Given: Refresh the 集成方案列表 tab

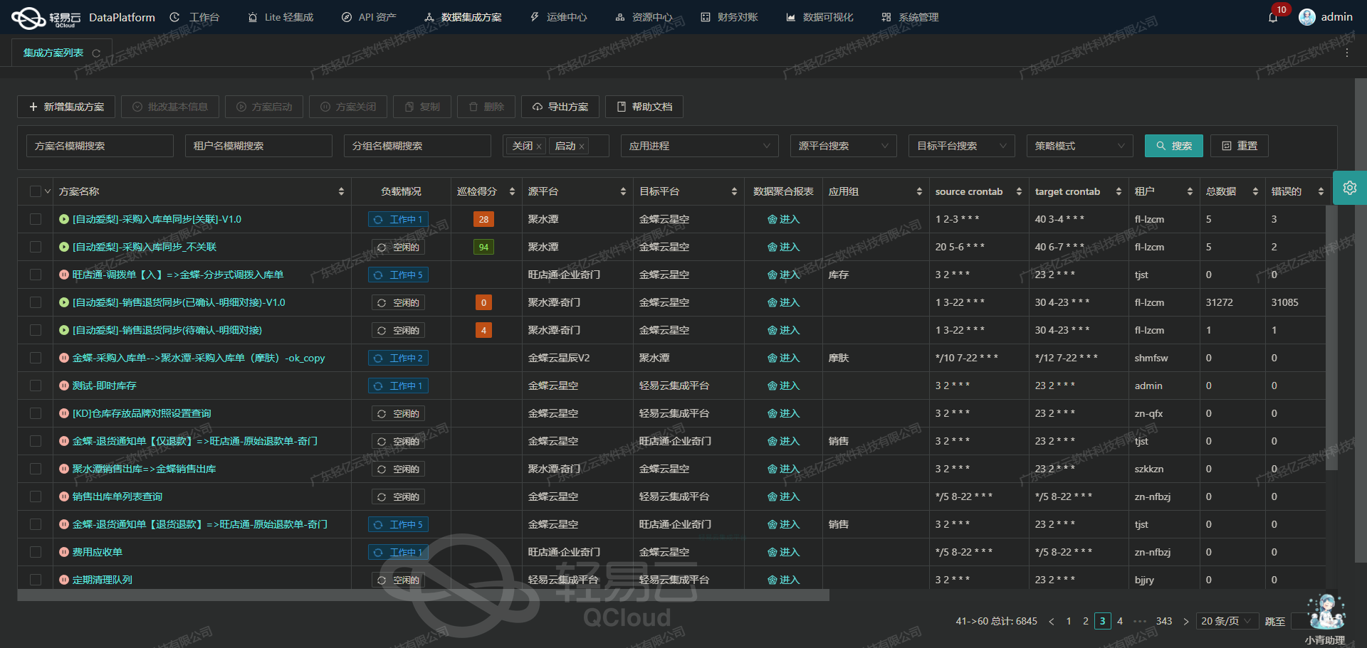Looking at the screenshot, I should click(96, 53).
